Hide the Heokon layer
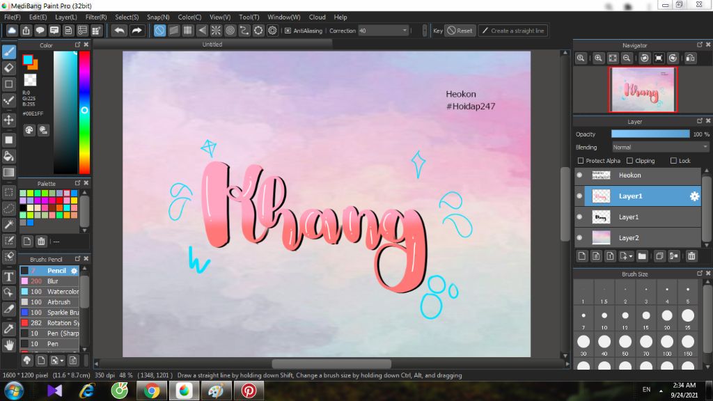This screenshot has height=401, width=713. pyautogui.click(x=579, y=175)
